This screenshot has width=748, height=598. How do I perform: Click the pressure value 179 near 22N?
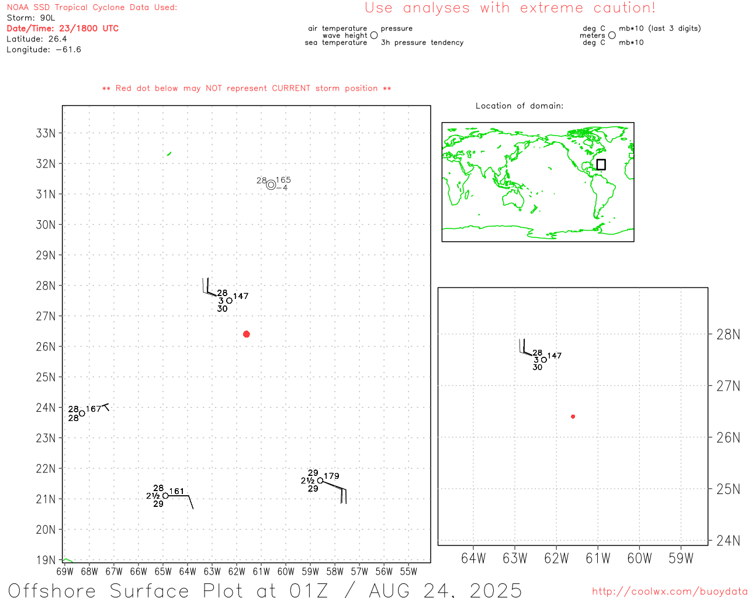[x=331, y=476]
